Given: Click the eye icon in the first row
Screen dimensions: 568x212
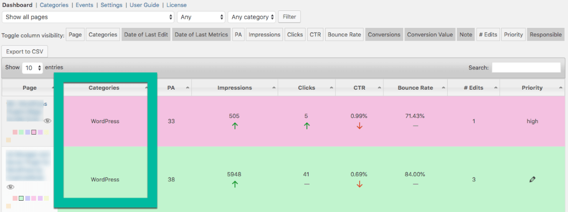Looking at the screenshot, I should 47,121.
